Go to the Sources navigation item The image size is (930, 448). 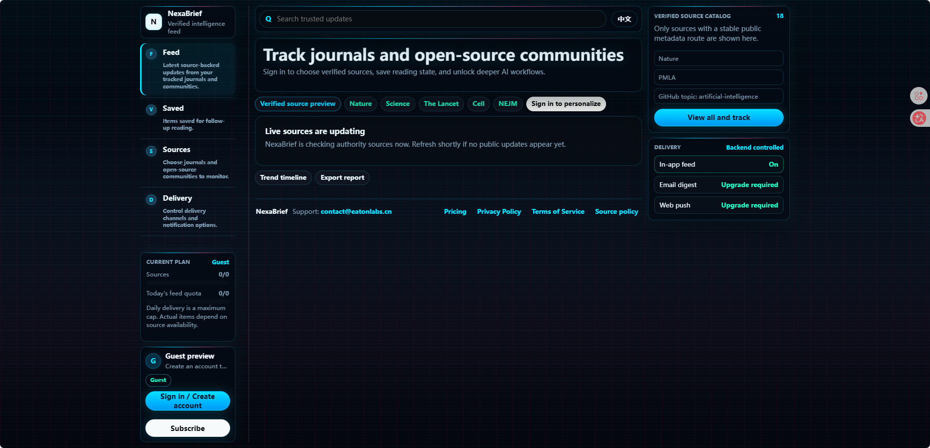[188, 163]
